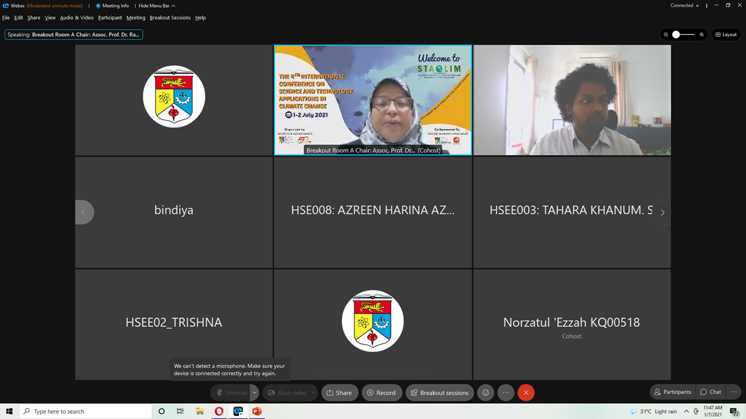Open PowerPoint from the taskbar
This screenshot has width=746, height=419.
coord(257,411)
